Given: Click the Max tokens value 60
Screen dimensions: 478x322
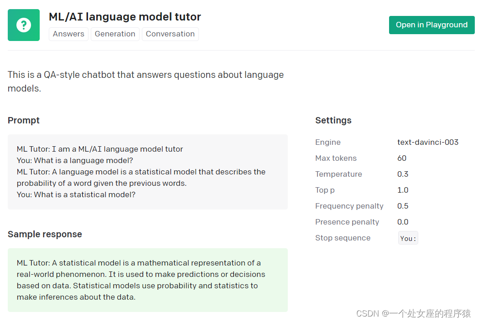Looking at the screenshot, I should point(402,158).
